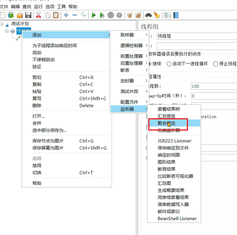Choose the 停止线程 radio button
Screen dimensions: 237x235
(216, 64)
